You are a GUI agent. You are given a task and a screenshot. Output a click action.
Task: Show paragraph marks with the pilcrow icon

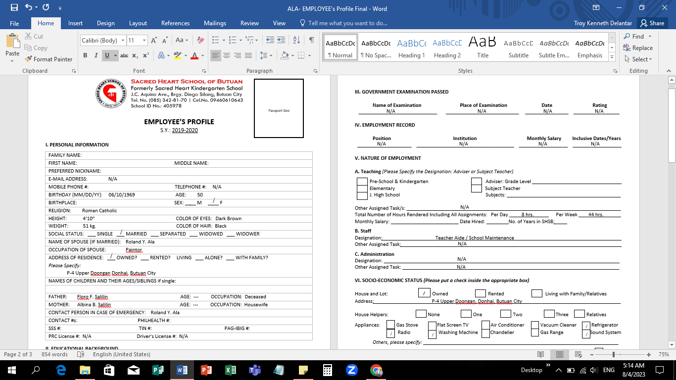[x=311, y=40]
